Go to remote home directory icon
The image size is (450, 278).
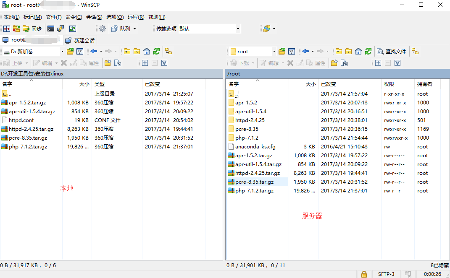coord(358,52)
